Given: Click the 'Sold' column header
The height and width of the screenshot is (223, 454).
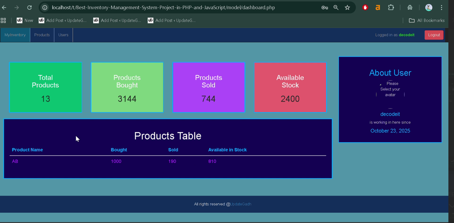Looking at the screenshot, I should point(173,150).
